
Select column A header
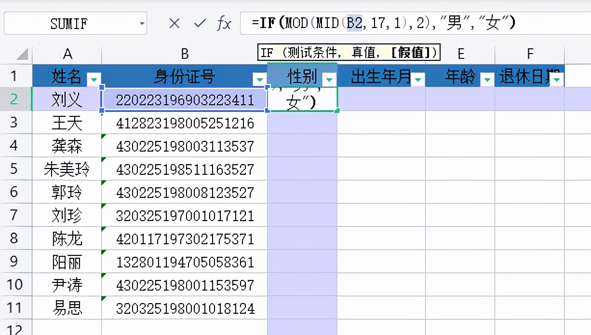pos(67,54)
